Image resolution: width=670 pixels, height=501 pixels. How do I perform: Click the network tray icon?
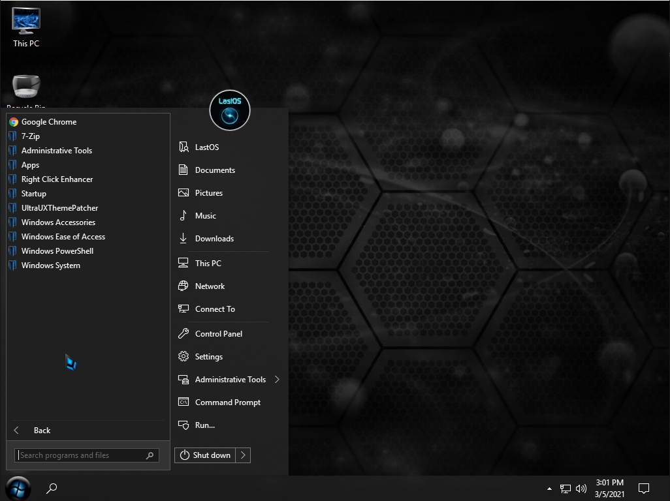[x=566, y=489]
